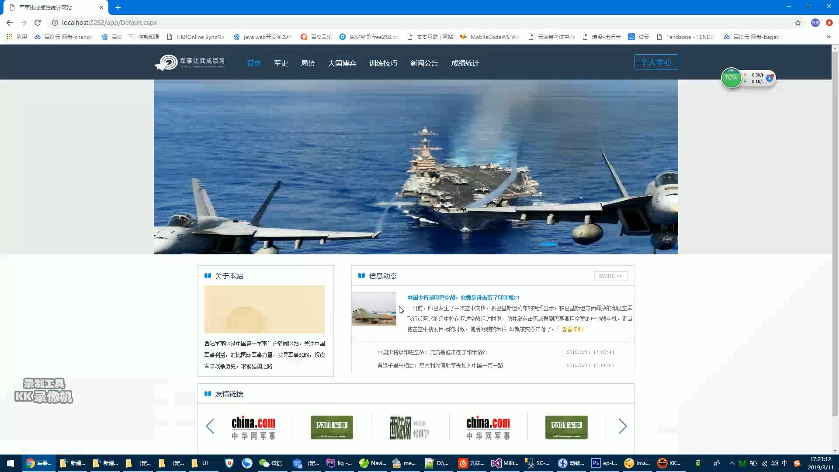
Task: Select the 大国博弈 navigation item
Action: click(x=342, y=63)
